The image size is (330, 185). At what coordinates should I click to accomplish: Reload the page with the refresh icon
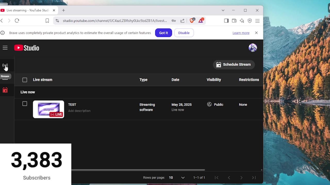[x=17, y=21]
